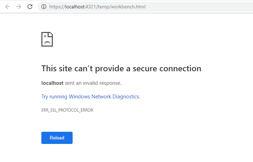Click the browser Forward arrow

19,7
